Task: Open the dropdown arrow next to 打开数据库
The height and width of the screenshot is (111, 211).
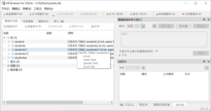Action: (x=53, y=16)
